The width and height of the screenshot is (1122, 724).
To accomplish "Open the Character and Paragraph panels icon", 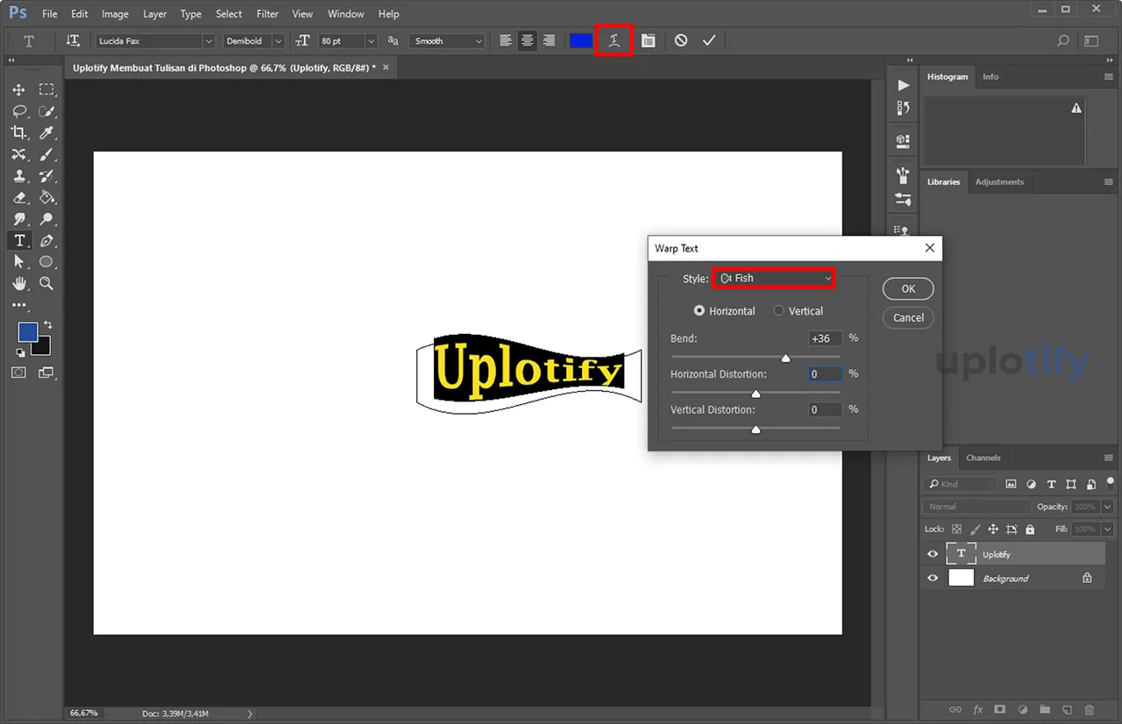I will click(648, 41).
